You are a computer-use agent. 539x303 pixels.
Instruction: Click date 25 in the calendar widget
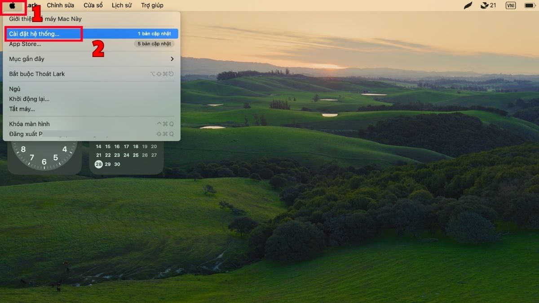(135, 155)
